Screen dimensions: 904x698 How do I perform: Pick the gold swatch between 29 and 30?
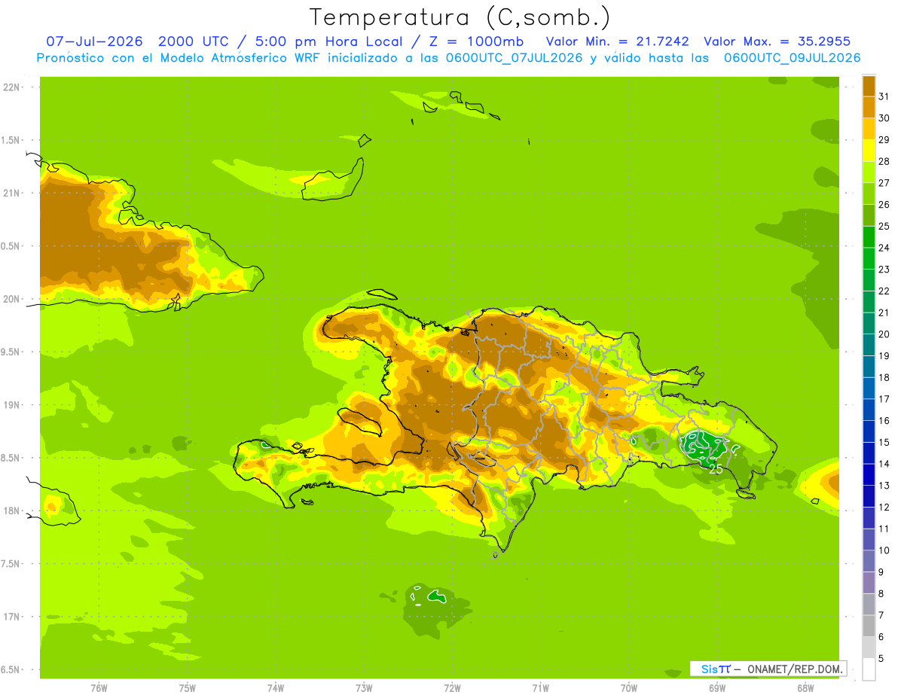869,129
